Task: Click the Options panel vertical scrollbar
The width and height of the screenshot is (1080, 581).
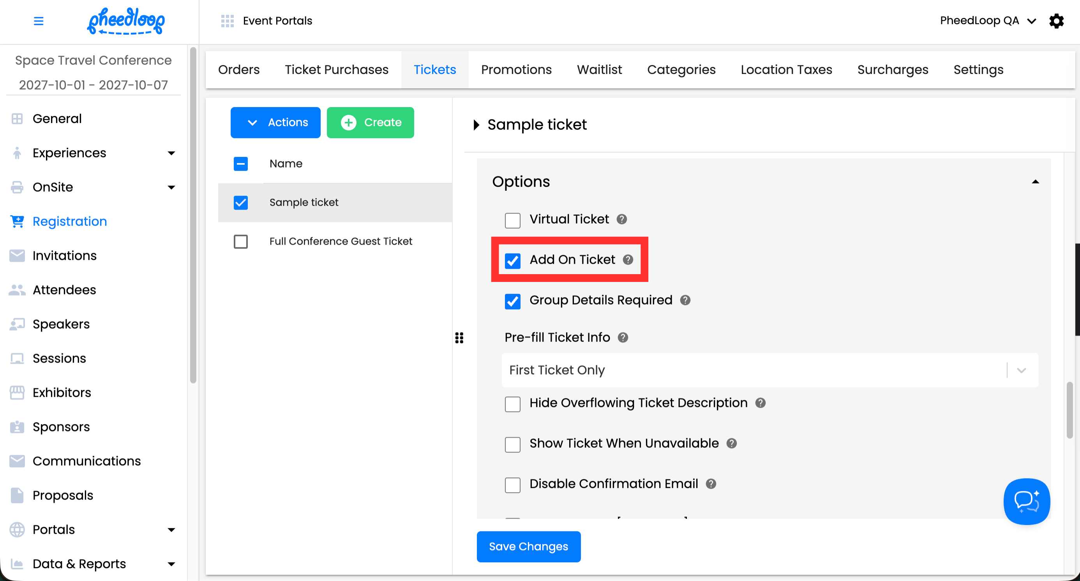Action: [x=1069, y=410]
